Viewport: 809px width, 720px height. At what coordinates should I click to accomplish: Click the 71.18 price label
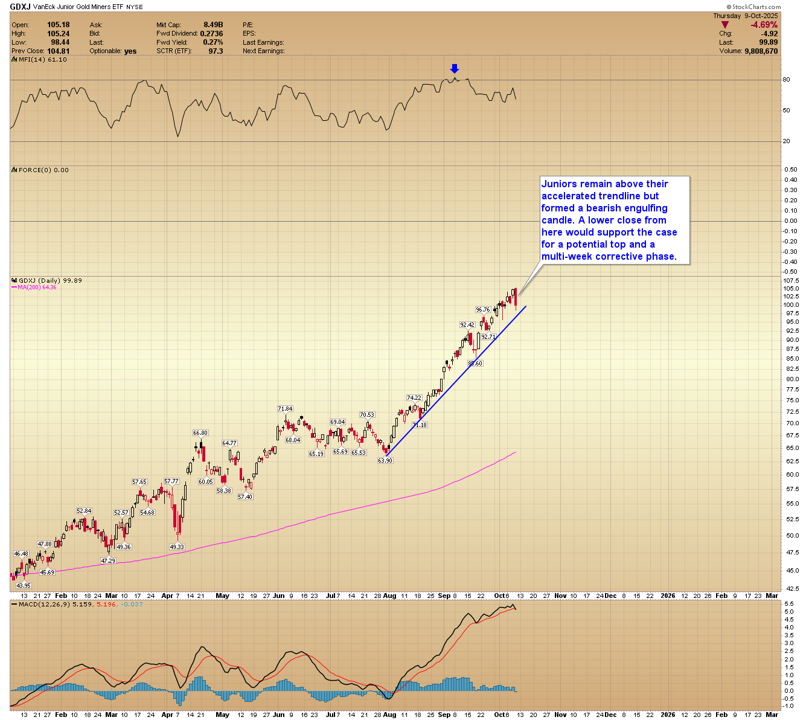tap(420, 425)
